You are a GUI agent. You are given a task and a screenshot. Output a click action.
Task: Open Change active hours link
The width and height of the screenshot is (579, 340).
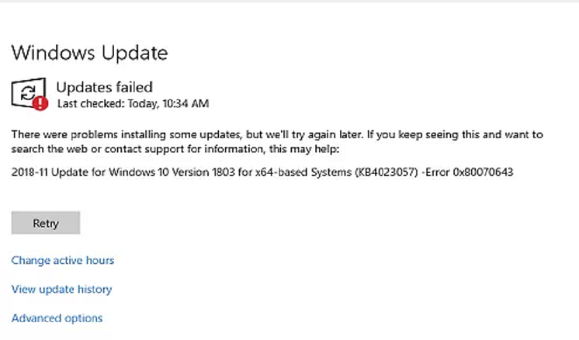point(63,260)
